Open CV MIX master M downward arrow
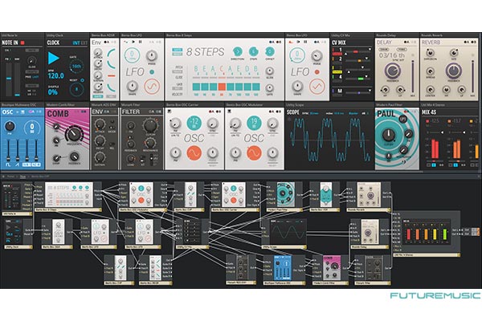Viewport: 482px width, 321px height. coord(370,91)
